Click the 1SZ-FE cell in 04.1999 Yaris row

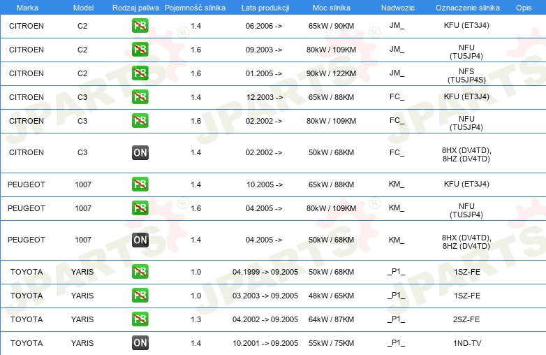click(467, 272)
